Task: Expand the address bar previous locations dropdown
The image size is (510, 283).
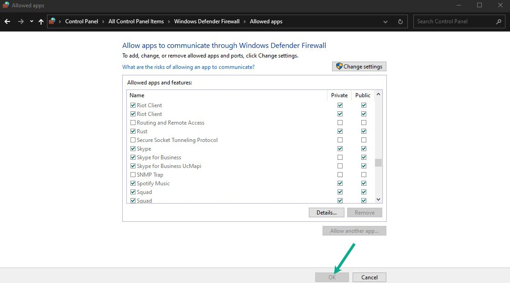Action: [385, 22]
